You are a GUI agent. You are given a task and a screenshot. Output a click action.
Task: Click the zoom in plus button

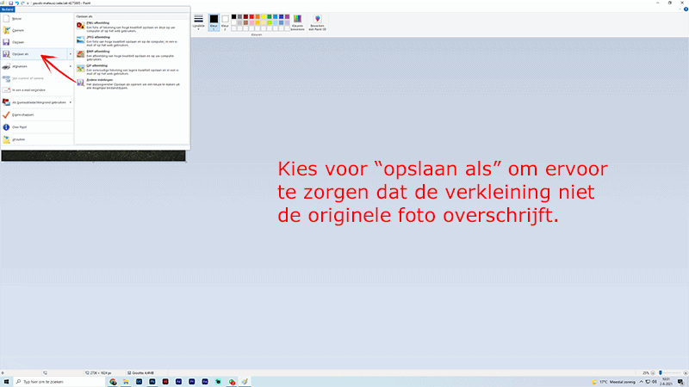coord(686,373)
